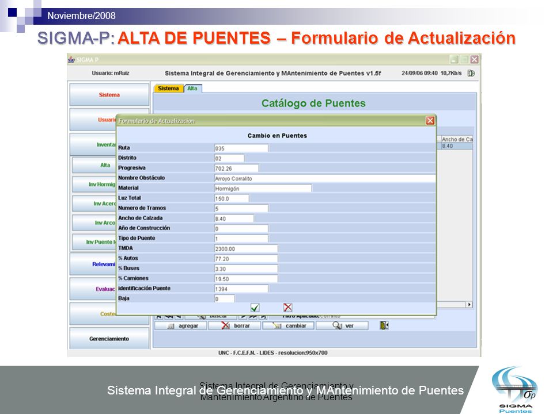Click the exit door icon beside ver
This screenshot has height=414, width=553.
click(x=384, y=325)
